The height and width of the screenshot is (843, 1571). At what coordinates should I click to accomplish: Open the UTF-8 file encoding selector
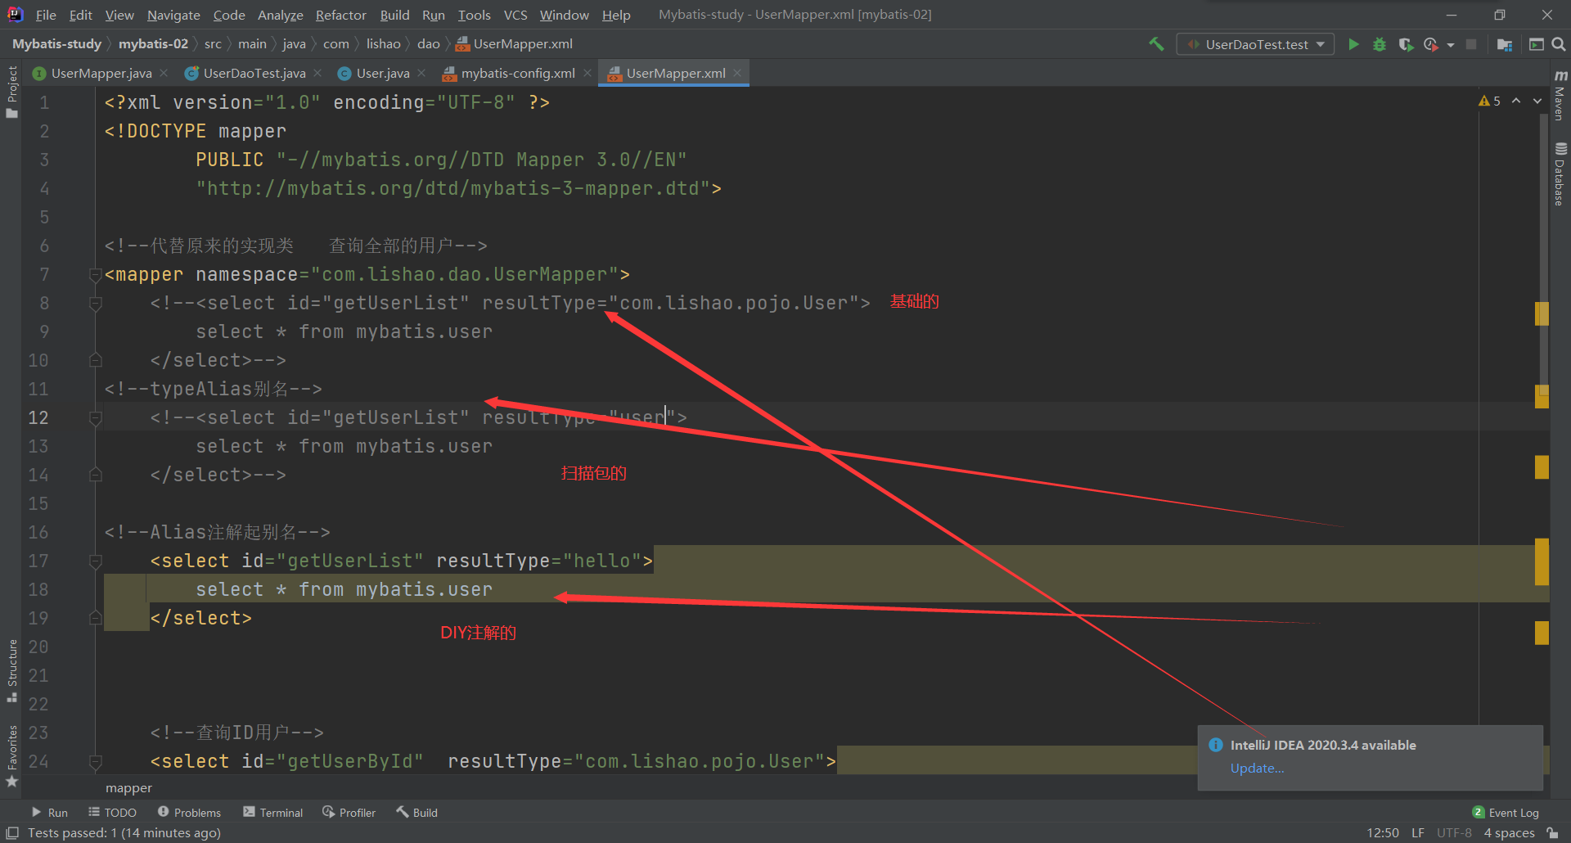(1454, 833)
